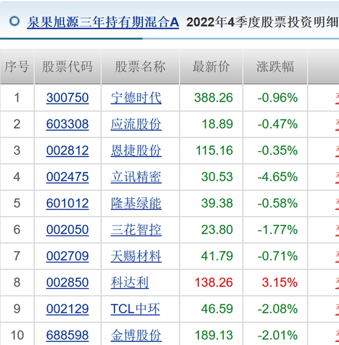Open stock code 002129

tap(67, 309)
